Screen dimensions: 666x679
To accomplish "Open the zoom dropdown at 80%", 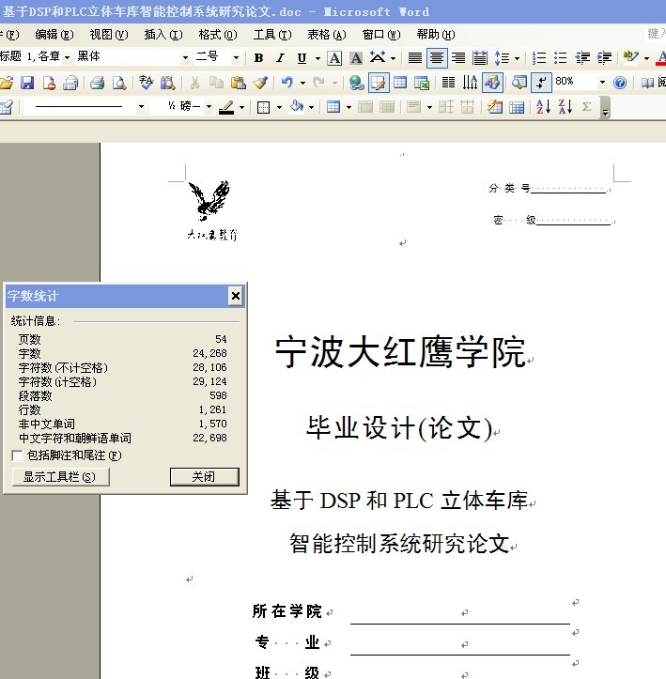I will pyautogui.click(x=602, y=82).
